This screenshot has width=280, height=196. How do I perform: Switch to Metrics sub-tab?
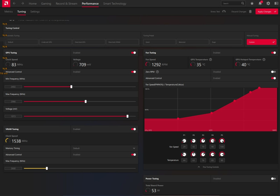point(8,12)
